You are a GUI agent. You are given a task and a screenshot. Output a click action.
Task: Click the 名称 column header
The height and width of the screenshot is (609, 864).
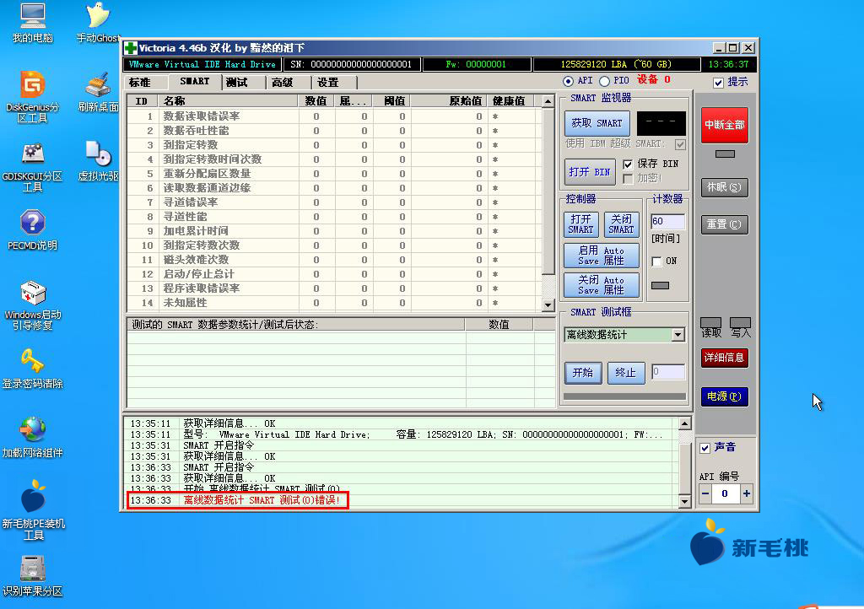tap(228, 101)
